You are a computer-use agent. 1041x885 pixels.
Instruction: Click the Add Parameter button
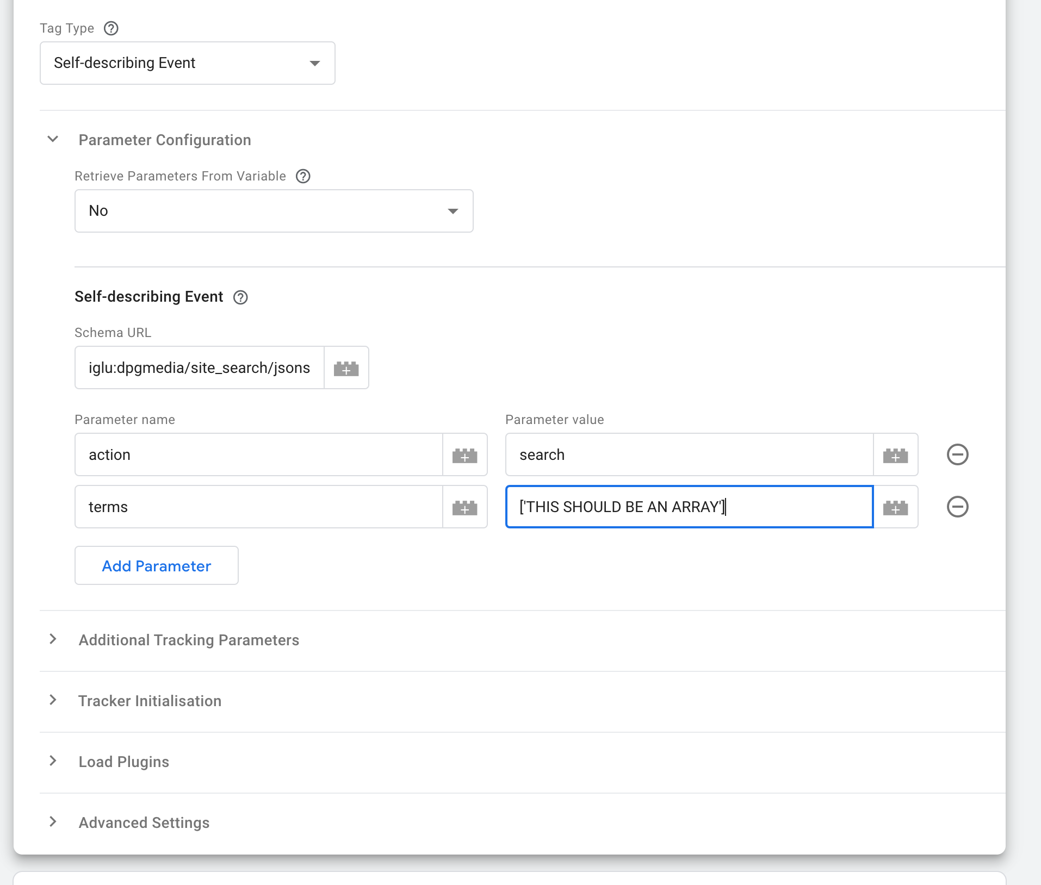[x=157, y=566]
